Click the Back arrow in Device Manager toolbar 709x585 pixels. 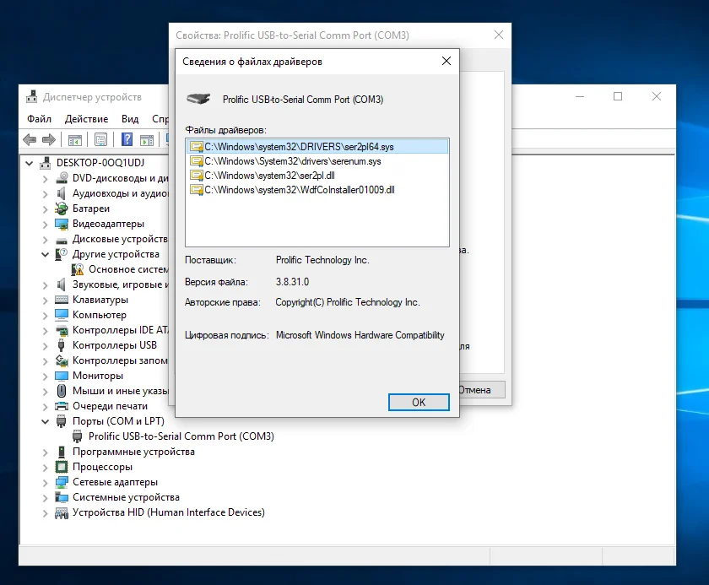pos(30,139)
